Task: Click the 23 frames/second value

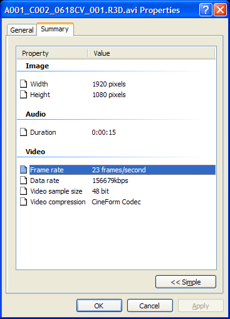Action: (x=119, y=170)
